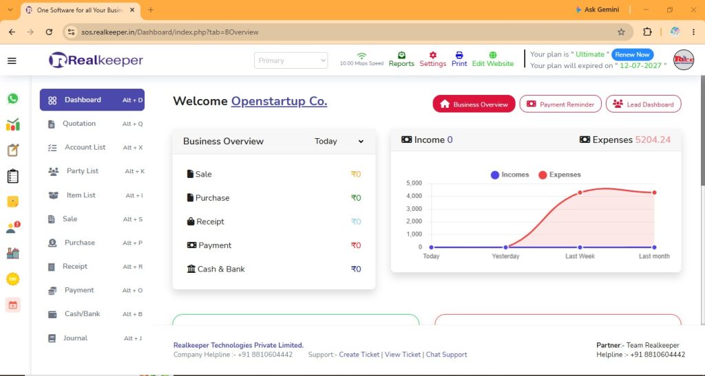Click the Sale row in Business Overview
Viewport: 705px width, 376px height.
click(274, 174)
